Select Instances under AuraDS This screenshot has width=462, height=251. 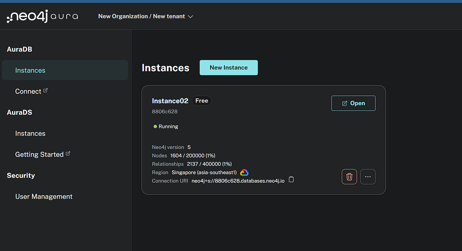coord(30,133)
